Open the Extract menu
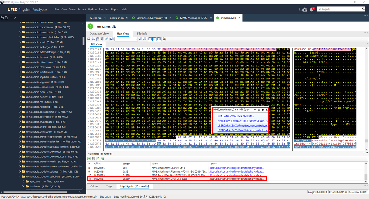The height and width of the screenshot is (199, 369). (82, 10)
